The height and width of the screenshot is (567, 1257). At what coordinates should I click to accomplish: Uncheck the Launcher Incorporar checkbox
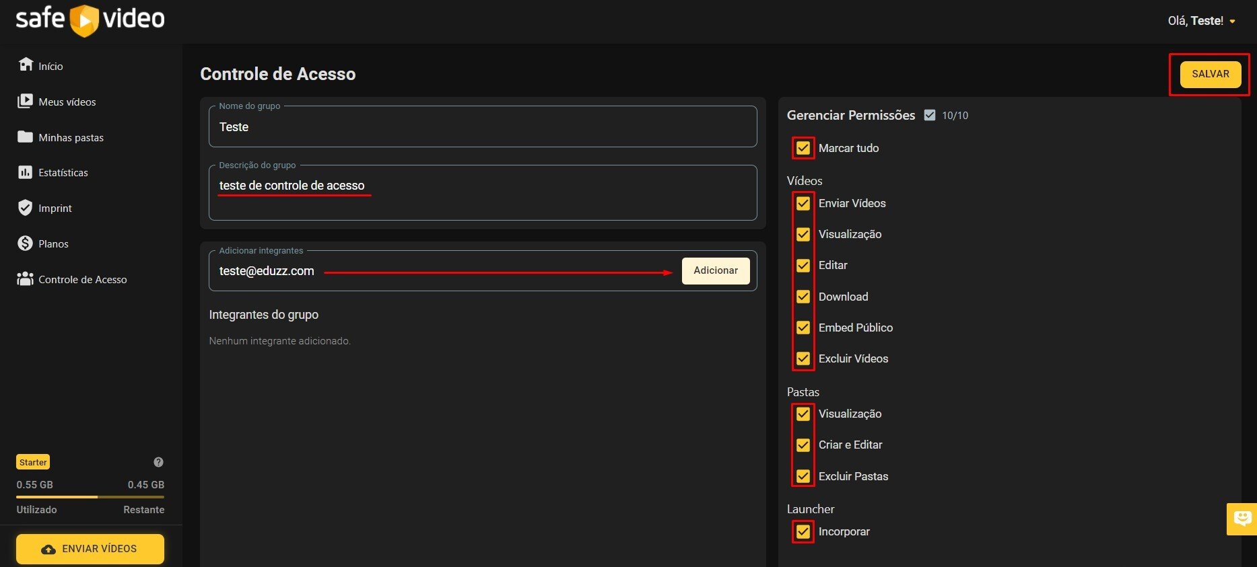tap(803, 531)
